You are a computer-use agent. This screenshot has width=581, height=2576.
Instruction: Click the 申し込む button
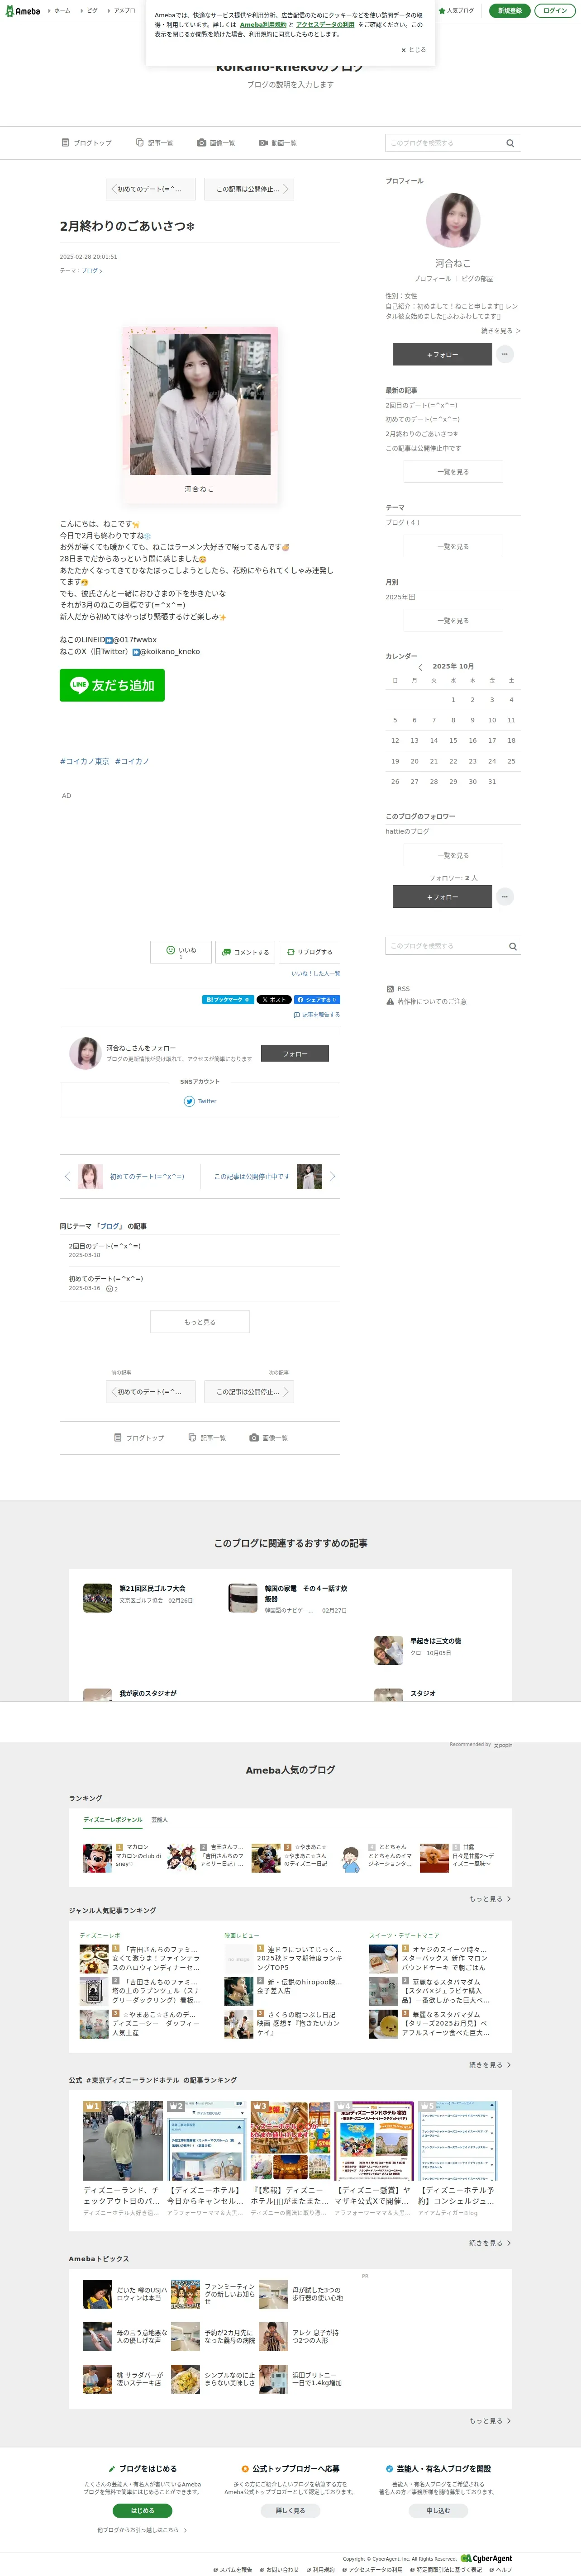coord(438,2510)
